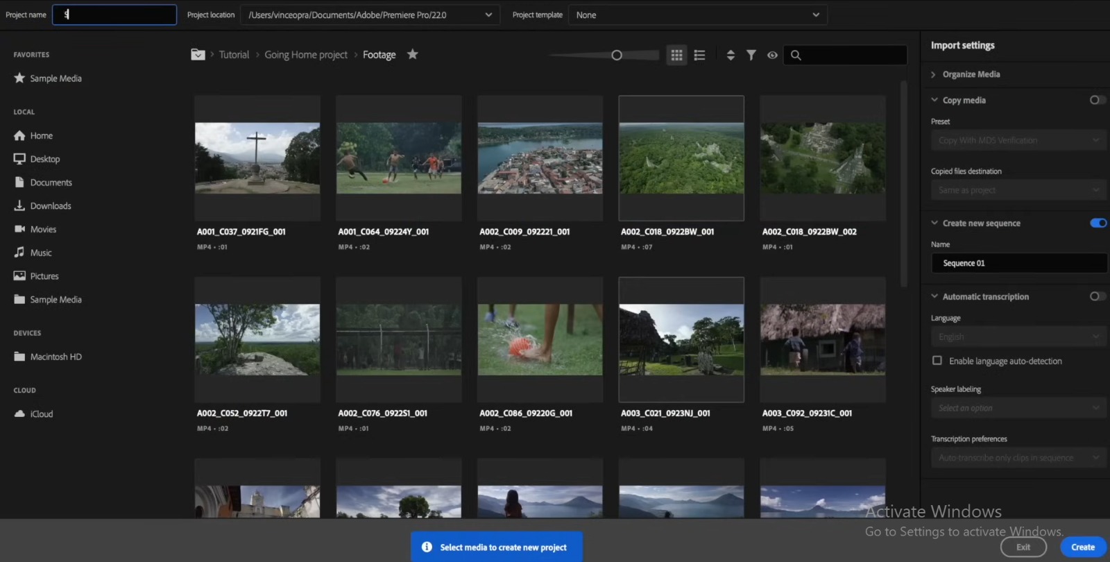Toggle Create new sequence switch
The width and height of the screenshot is (1110, 562).
(x=1098, y=223)
